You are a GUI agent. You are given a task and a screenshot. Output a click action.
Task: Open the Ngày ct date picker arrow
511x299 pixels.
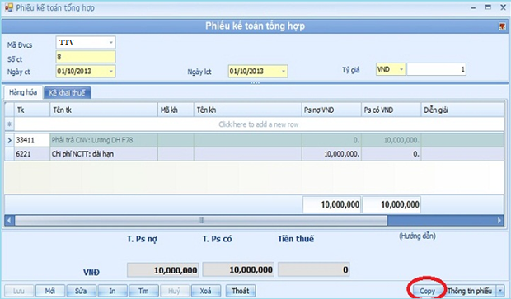[110, 71]
